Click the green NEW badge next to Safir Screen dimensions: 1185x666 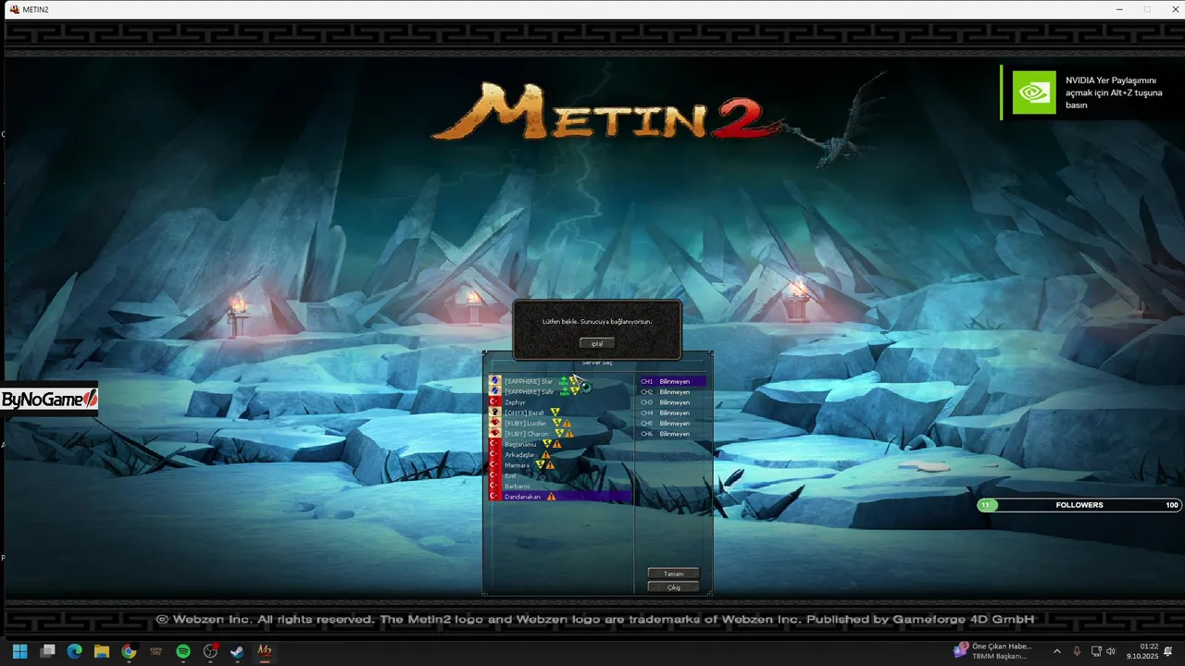(x=564, y=391)
